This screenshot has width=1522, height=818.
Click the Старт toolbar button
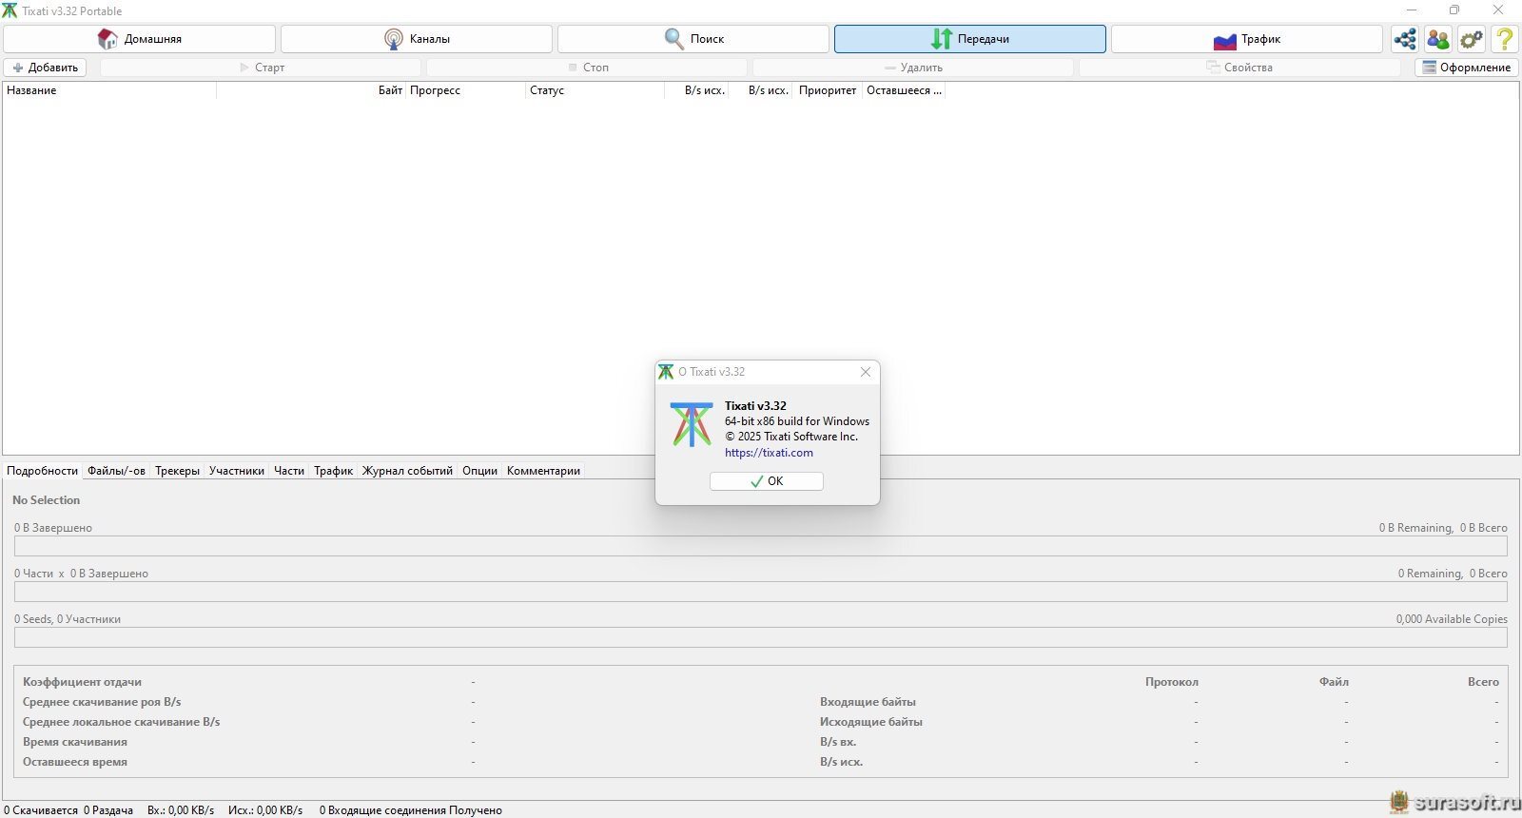point(261,68)
